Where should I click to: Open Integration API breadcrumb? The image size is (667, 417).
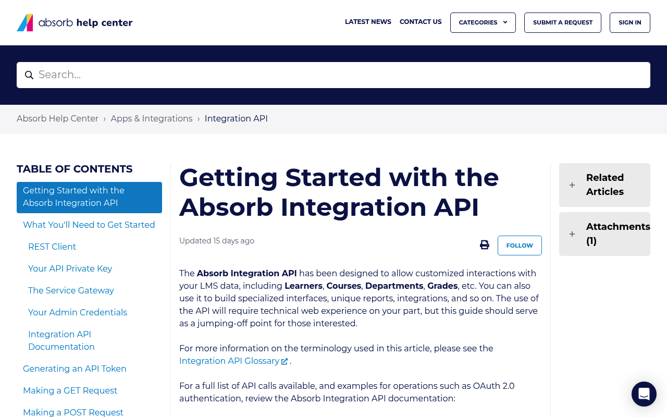pos(236,119)
